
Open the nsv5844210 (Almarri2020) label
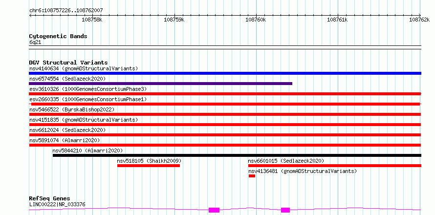coord(87,150)
